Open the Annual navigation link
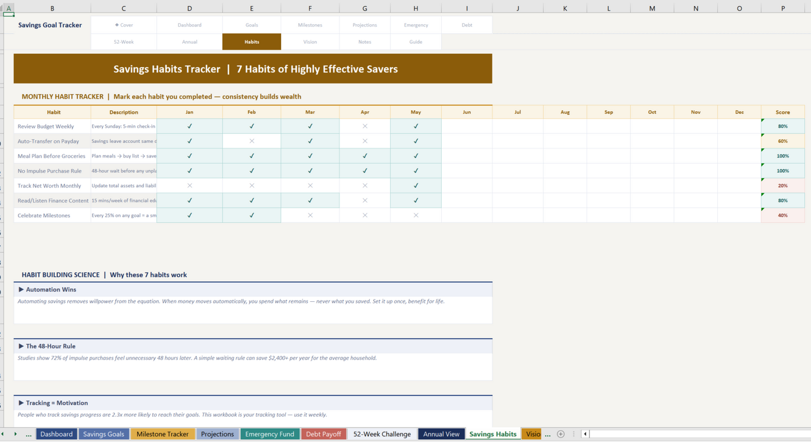811x442 pixels. point(190,42)
